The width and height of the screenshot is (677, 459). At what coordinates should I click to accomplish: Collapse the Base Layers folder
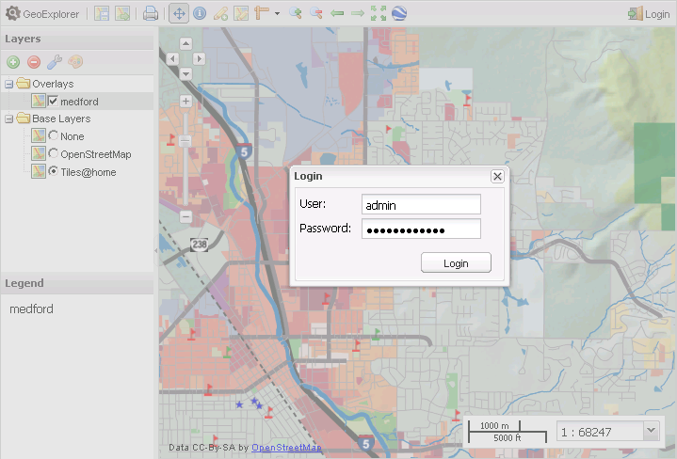point(8,119)
